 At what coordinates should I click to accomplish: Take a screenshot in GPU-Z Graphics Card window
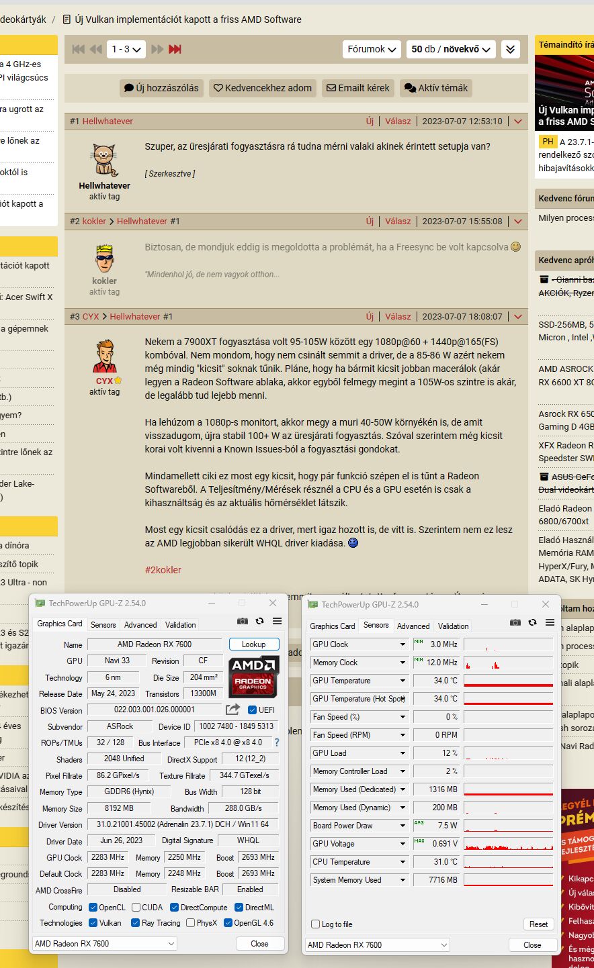243,621
